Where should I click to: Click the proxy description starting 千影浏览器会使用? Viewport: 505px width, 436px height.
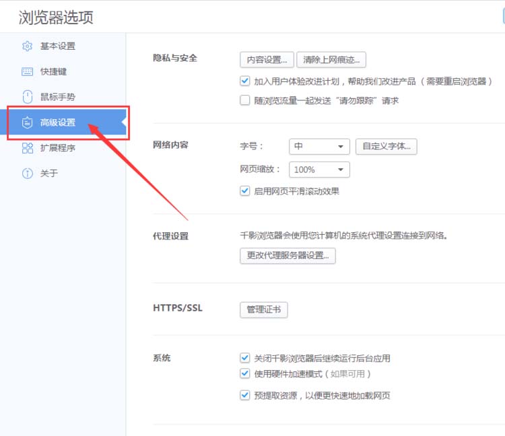(343, 235)
